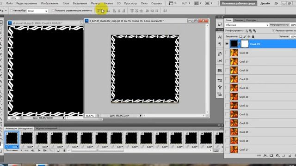Enable the Автовыбор checkbox
Image resolution: width=296 pixels, height=166 pixels.
point(12,11)
